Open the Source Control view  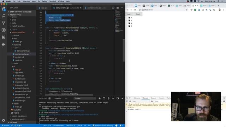pos(4,23)
